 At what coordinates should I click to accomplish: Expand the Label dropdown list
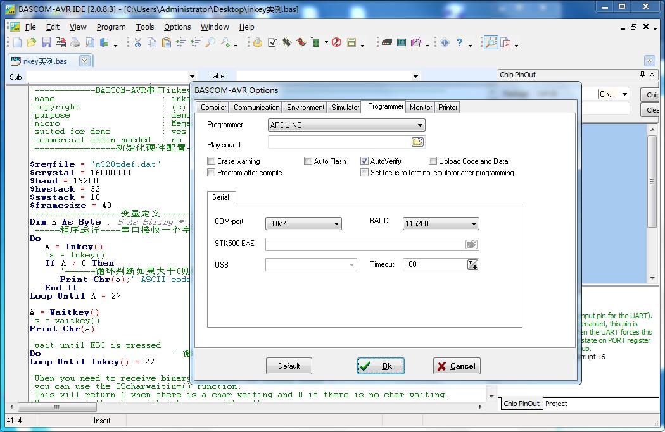point(415,77)
